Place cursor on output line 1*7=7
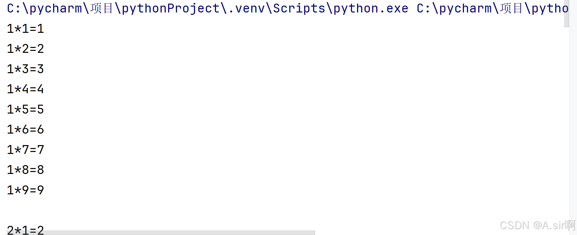This screenshot has height=235, width=577. coord(25,150)
